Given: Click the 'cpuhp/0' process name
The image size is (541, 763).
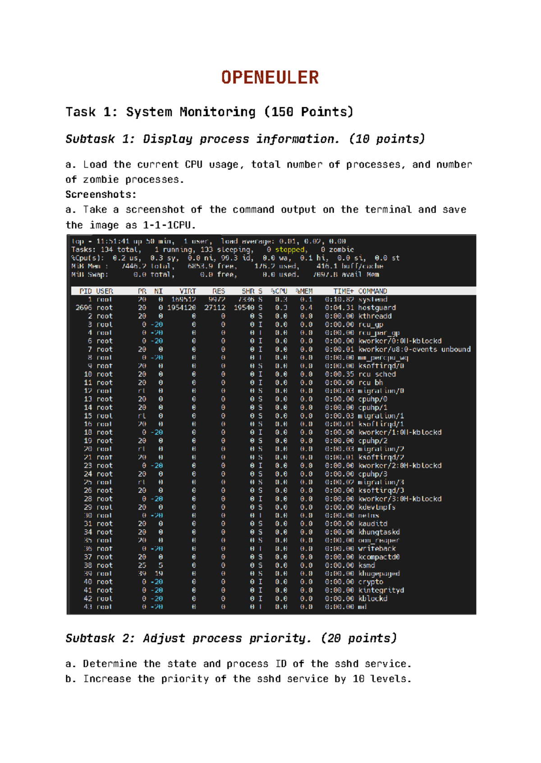Looking at the screenshot, I should pos(373,399).
